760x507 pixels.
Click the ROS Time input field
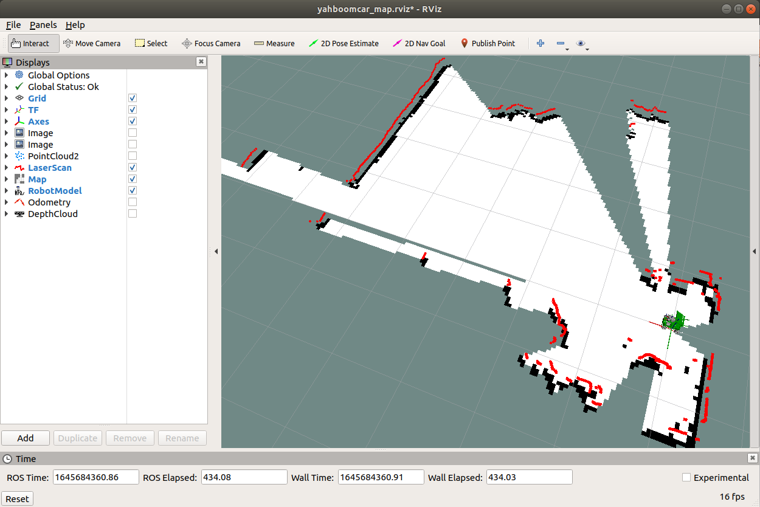96,477
